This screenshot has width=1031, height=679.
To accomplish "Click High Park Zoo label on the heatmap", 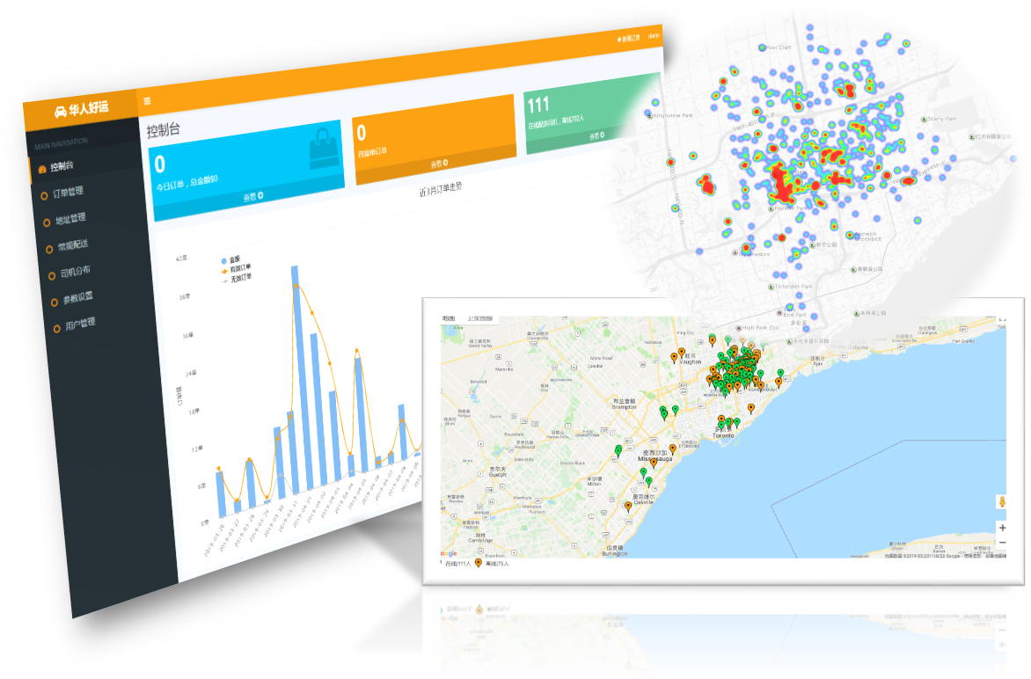I will pyautogui.click(x=761, y=327).
